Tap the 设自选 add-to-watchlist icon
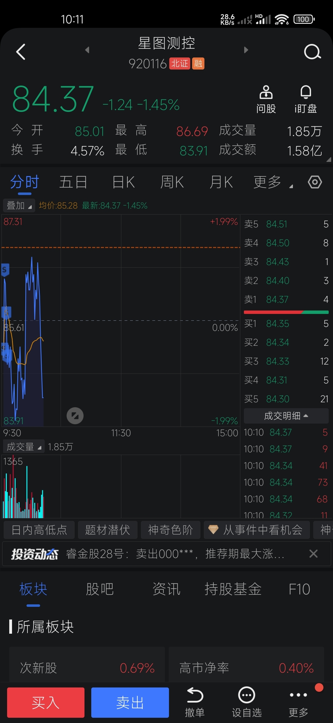 coord(247,702)
